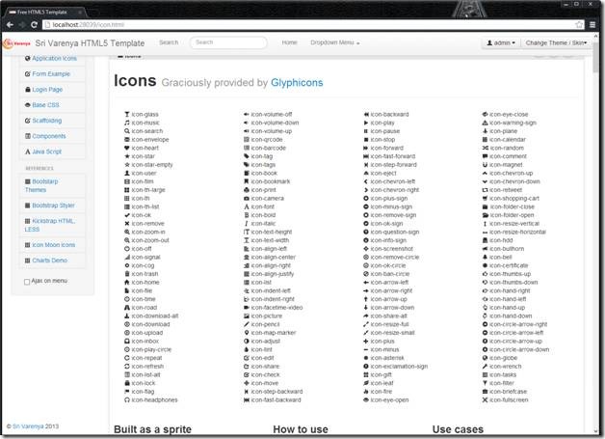Image resolution: width=605 pixels, height=439 pixels.
Task: Click the icon-map-marker glyph
Action: (x=247, y=333)
